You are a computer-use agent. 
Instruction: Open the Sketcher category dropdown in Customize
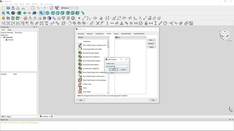tap(94, 37)
